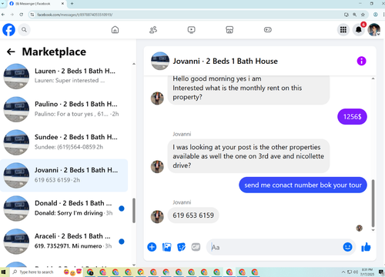Send a thumbs up like

(x=366, y=247)
